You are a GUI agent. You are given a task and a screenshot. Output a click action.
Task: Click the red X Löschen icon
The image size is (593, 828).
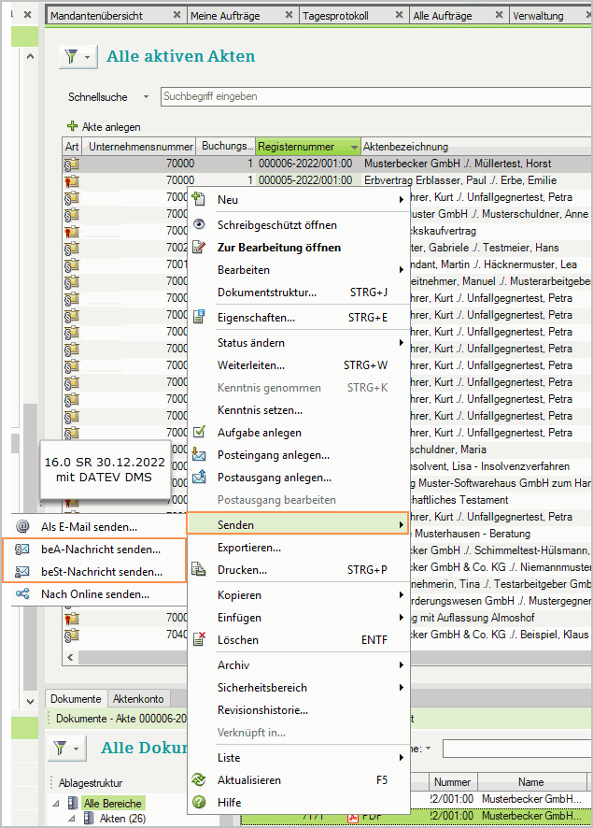pos(198,640)
